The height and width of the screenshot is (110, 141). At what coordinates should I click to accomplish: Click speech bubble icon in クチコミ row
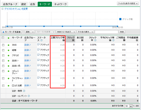click(38, 55)
